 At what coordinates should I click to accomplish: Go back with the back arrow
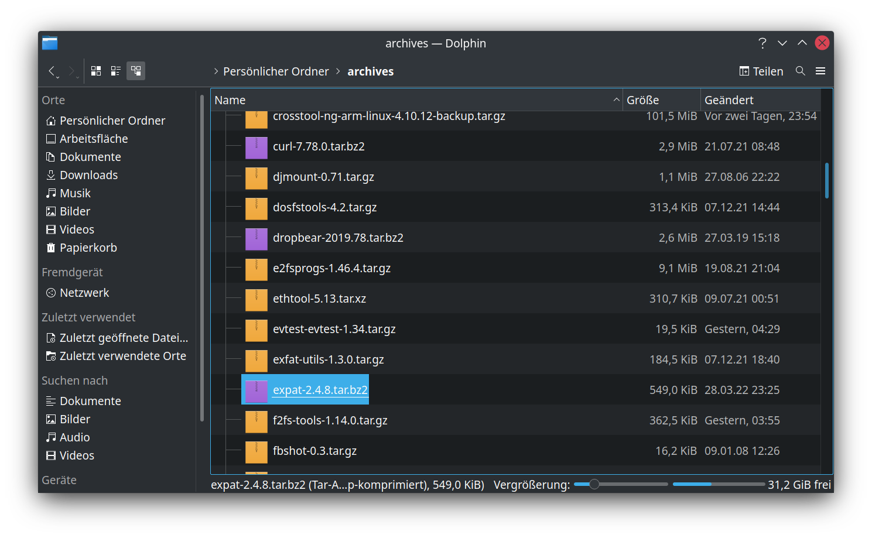tap(52, 71)
